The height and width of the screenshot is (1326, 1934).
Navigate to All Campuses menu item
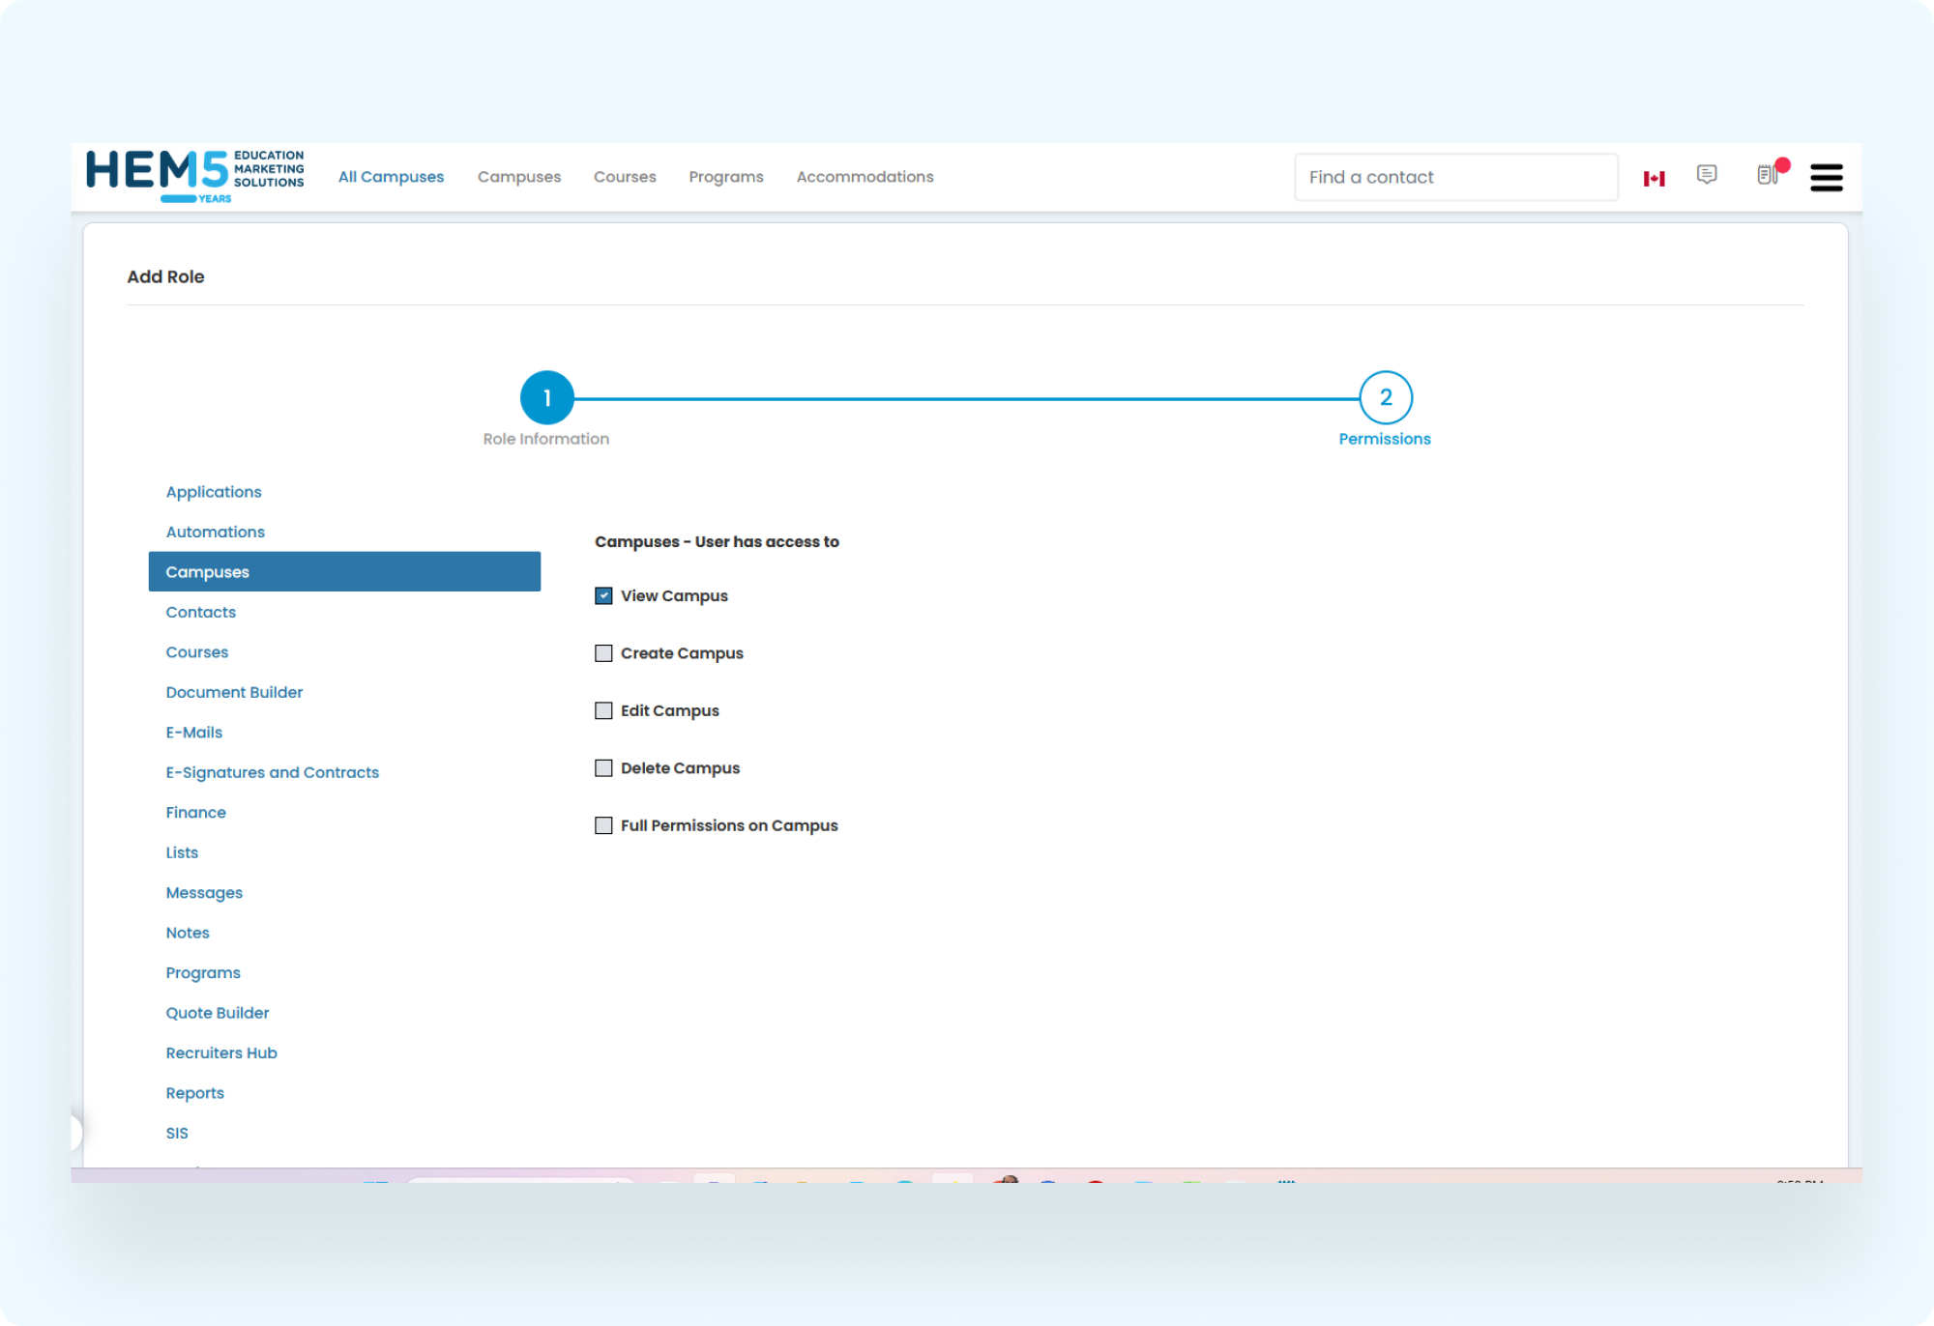click(391, 177)
